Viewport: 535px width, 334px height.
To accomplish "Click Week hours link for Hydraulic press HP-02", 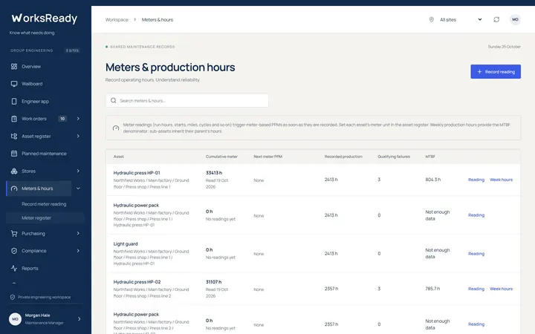I will 501,289.
